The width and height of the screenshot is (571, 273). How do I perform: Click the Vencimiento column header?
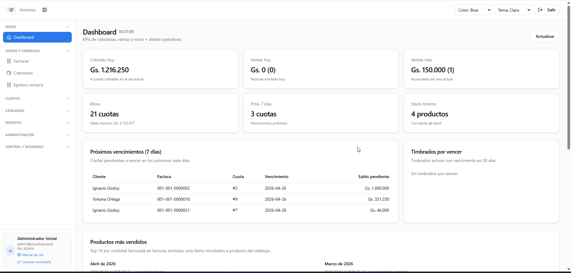click(277, 177)
